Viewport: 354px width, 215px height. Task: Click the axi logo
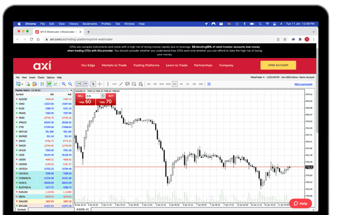pos(42,65)
